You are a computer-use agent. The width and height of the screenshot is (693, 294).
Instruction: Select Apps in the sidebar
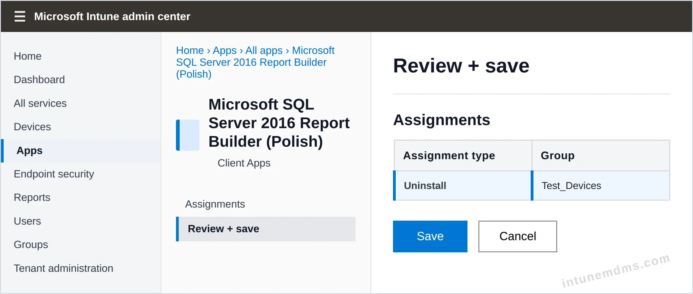81,151
